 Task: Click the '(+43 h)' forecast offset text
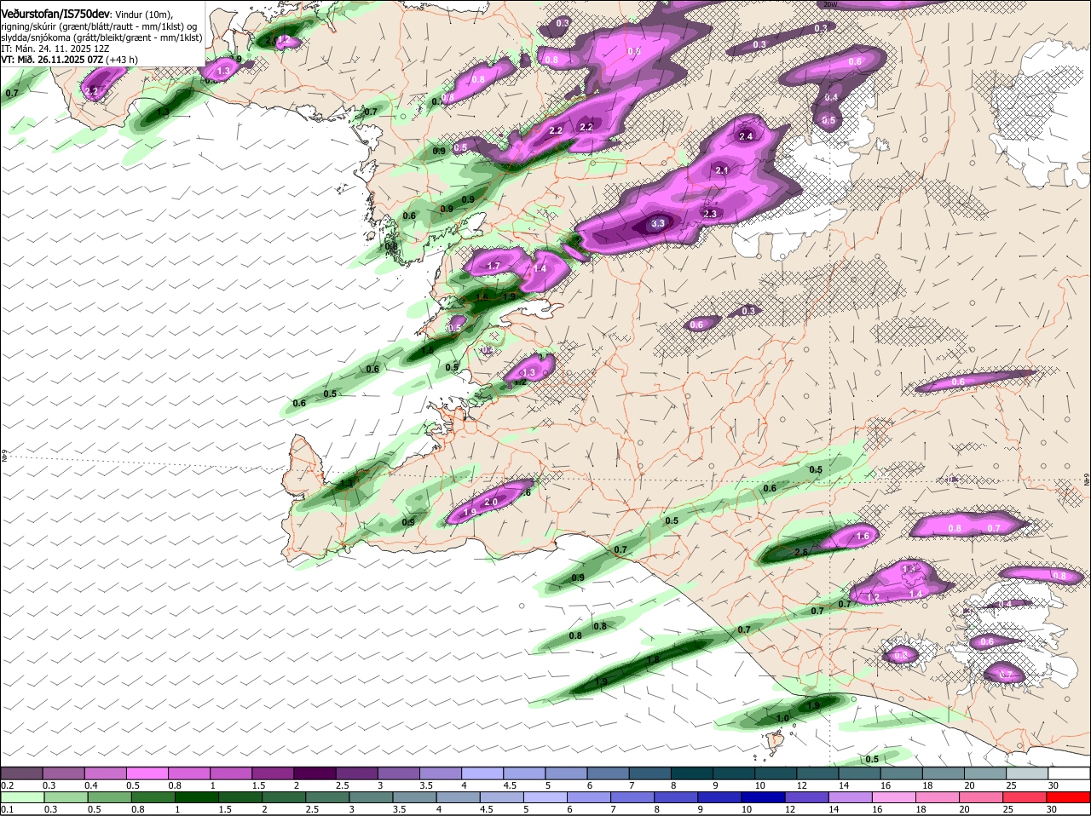pos(122,60)
